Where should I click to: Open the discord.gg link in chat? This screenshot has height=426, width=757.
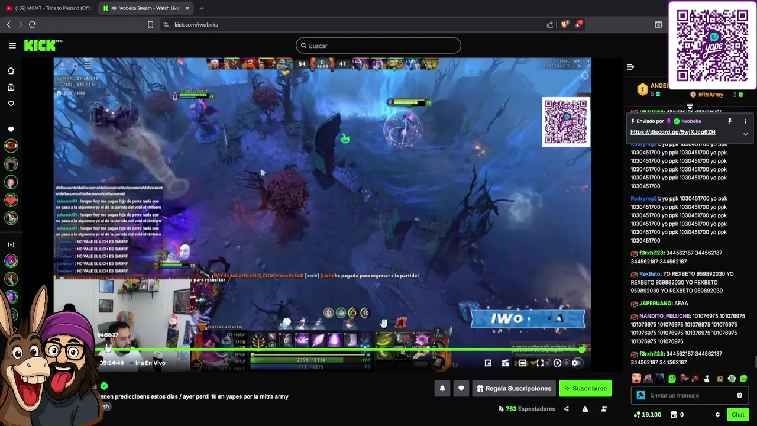point(672,133)
